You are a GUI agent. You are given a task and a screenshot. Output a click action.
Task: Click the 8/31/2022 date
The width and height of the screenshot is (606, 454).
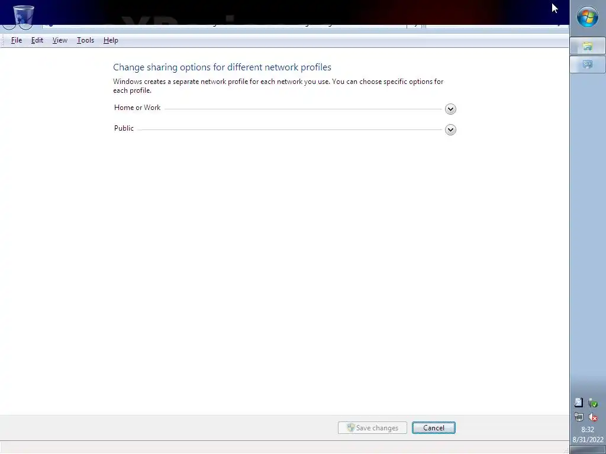pos(588,439)
